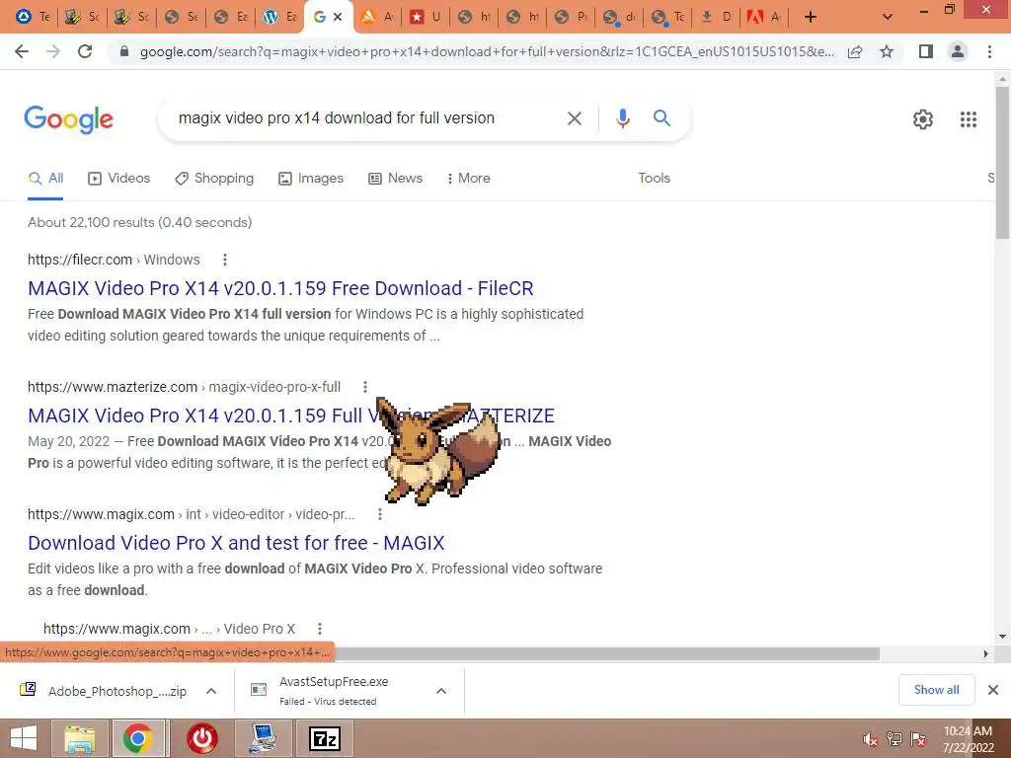The width and height of the screenshot is (1011, 758).
Task: Click the network tray icon
Action: tap(894, 739)
